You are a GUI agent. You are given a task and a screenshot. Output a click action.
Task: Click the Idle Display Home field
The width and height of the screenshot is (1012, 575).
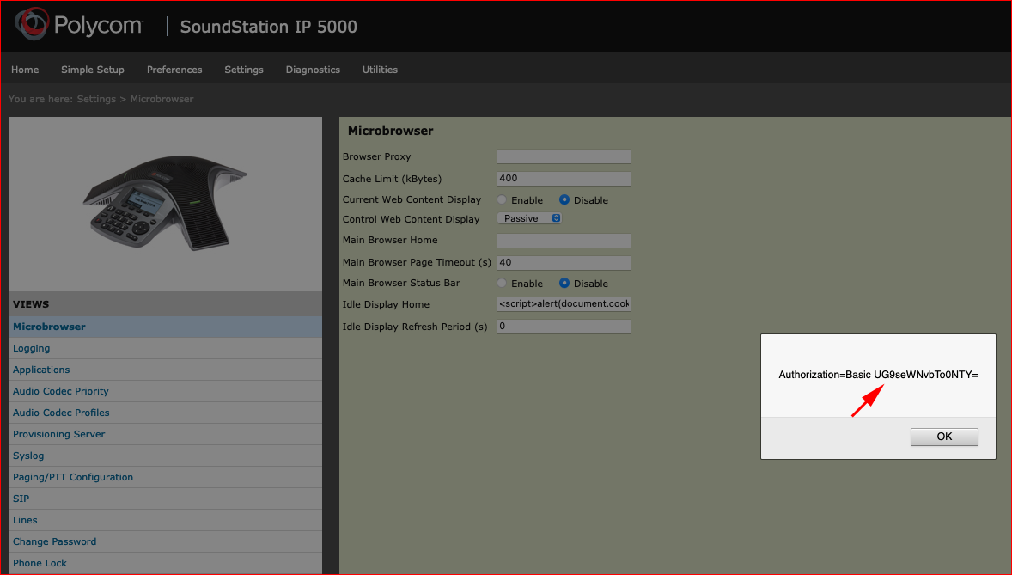pos(564,303)
